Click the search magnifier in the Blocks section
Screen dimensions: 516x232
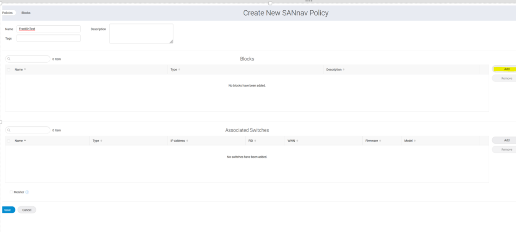coord(10,58)
